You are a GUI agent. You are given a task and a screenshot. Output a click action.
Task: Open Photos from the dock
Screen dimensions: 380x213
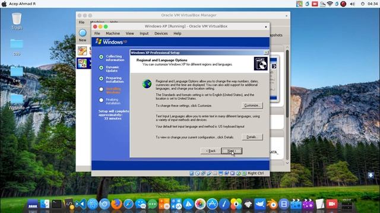[x=200, y=204]
